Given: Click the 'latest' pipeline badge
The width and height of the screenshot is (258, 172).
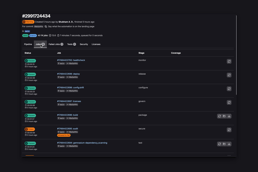Looking at the screenshot, I should [25, 36].
